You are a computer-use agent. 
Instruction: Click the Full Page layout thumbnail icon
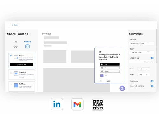click(16, 85)
